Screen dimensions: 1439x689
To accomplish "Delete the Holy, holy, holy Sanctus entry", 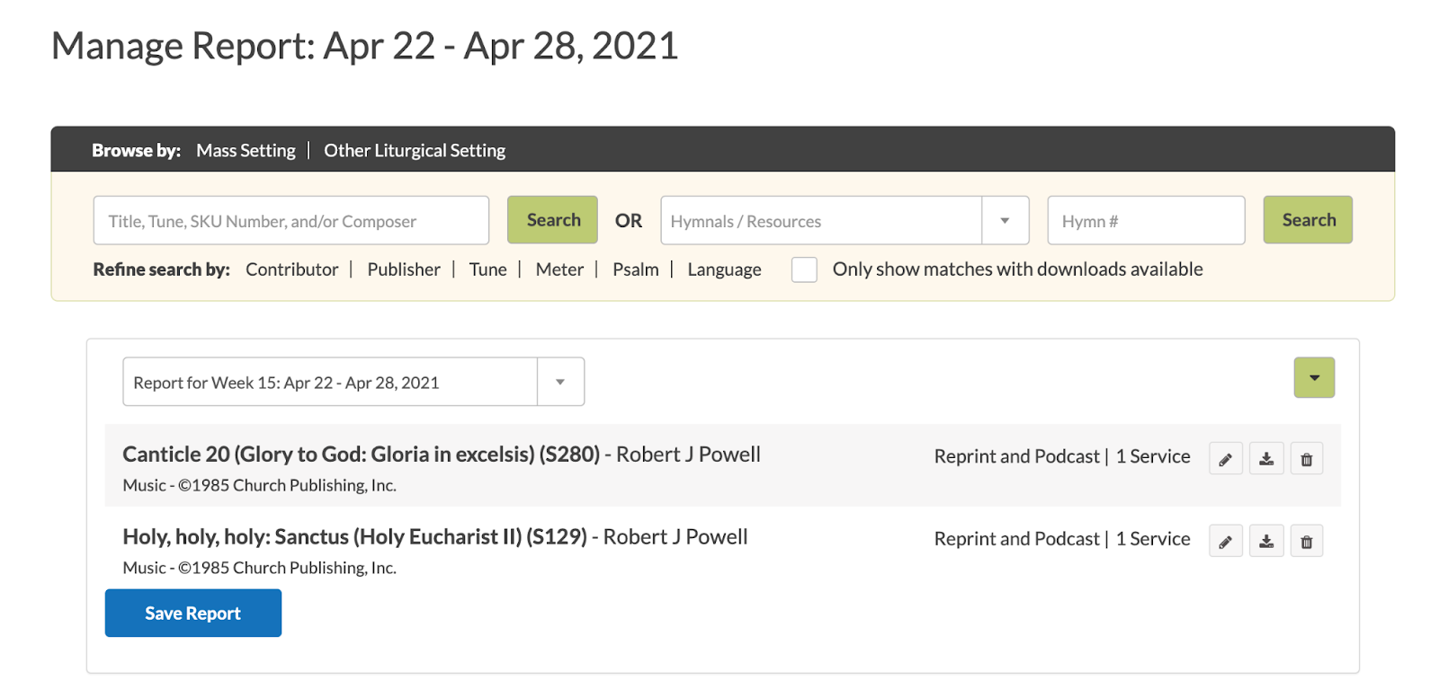I will point(1307,542).
